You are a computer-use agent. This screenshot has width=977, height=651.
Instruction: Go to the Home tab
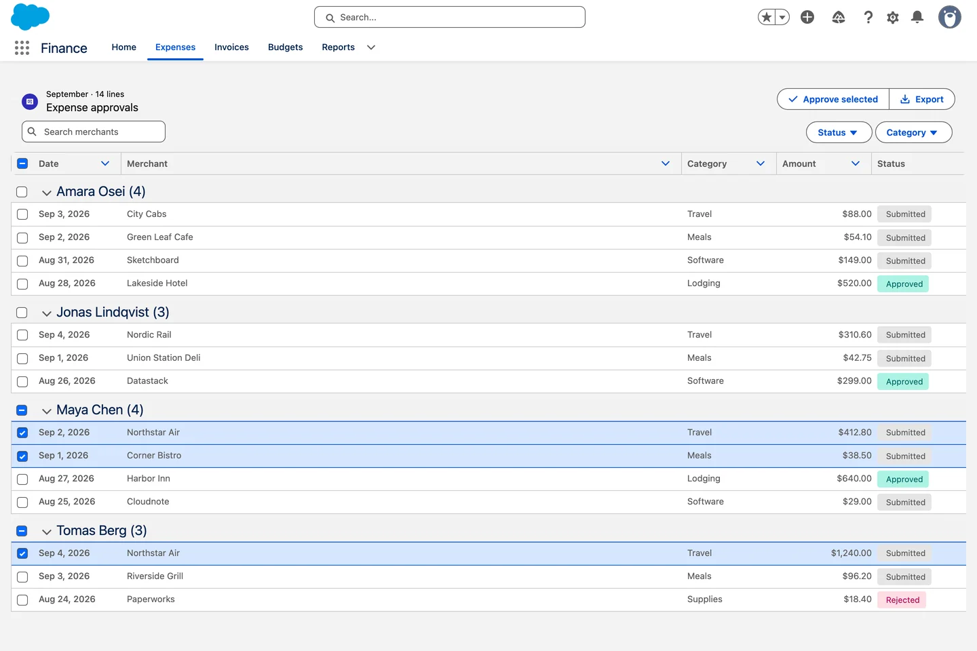point(124,47)
